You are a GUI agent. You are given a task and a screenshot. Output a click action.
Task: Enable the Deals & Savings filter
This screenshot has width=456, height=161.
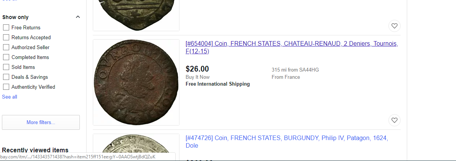coord(6,77)
